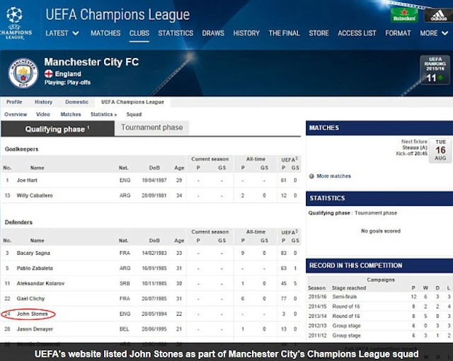Click the UEFA ranking 2015/16 badge

tap(431, 71)
